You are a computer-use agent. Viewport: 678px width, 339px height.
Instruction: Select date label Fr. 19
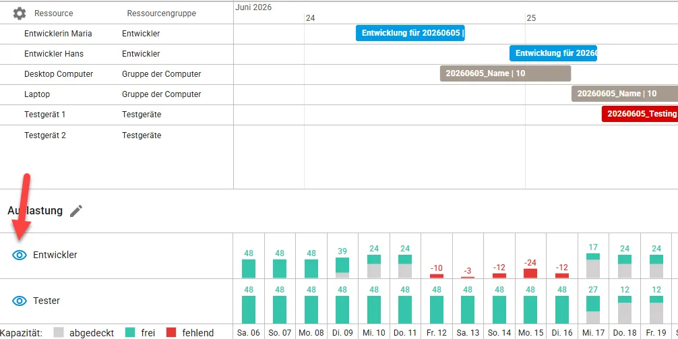(656, 334)
